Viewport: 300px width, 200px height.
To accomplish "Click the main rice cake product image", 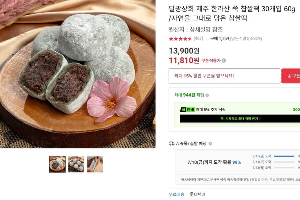I will [78, 74].
